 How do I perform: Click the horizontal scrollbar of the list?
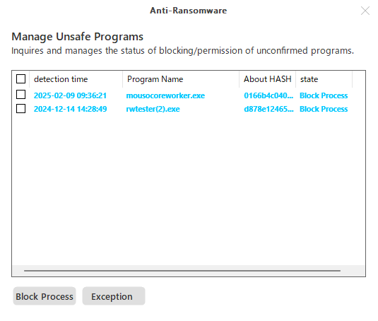pos(182,271)
